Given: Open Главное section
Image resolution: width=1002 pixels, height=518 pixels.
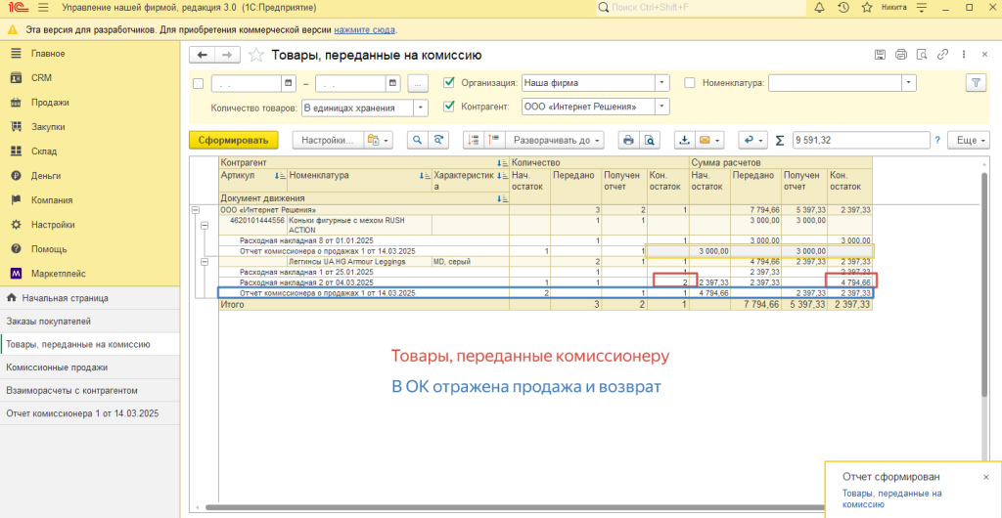Looking at the screenshot, I should [x=48, y=54].
